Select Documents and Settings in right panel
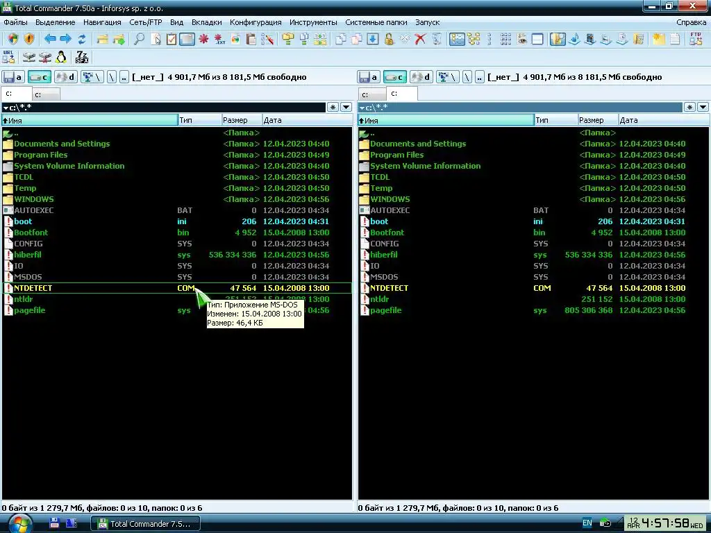The height and width of the screenshot is (533, 711). 533,144
